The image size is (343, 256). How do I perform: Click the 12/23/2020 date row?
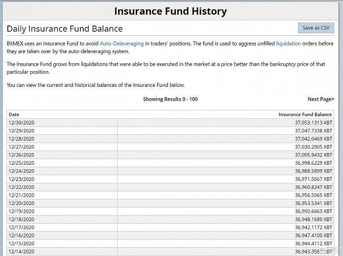pos(21,179)
